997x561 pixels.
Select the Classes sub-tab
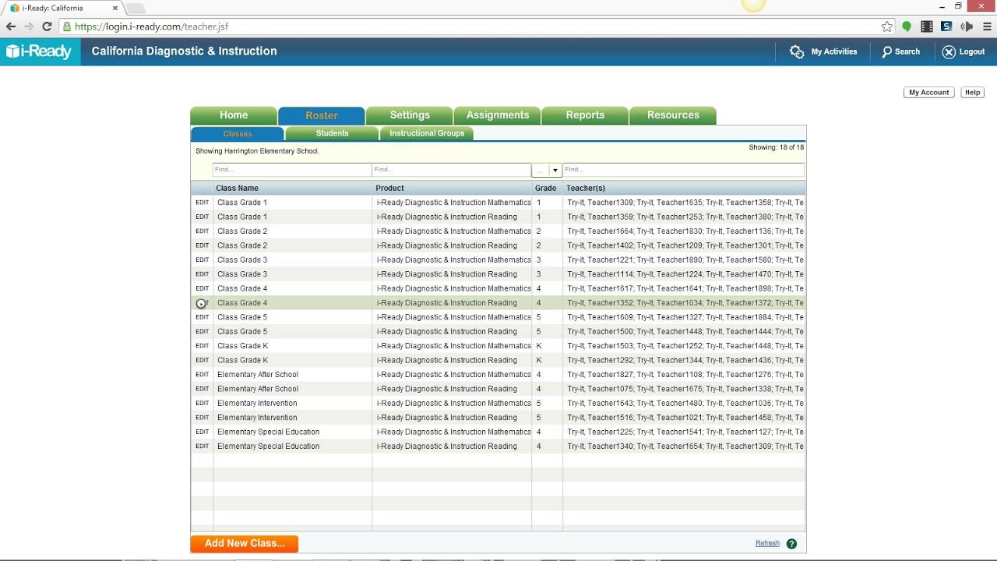[238, 133]
